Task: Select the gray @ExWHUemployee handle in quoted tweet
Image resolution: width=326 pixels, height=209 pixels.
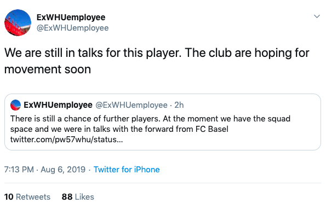Action: pos(131,105)
